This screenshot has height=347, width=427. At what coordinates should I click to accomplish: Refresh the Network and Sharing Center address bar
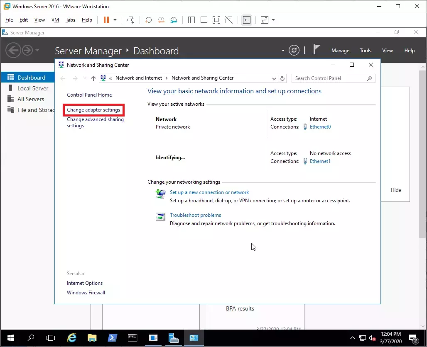(x=282, y=78)
